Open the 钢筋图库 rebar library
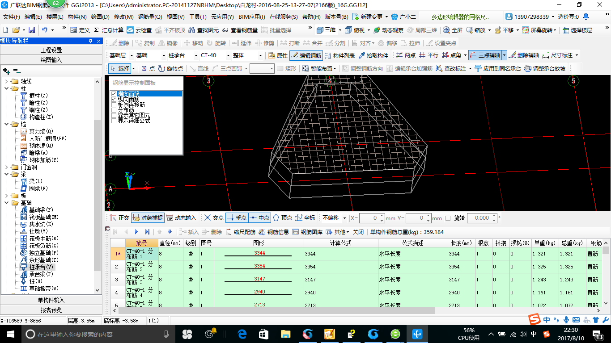This screenshot has width=611, height=343. tap(307, 232)
